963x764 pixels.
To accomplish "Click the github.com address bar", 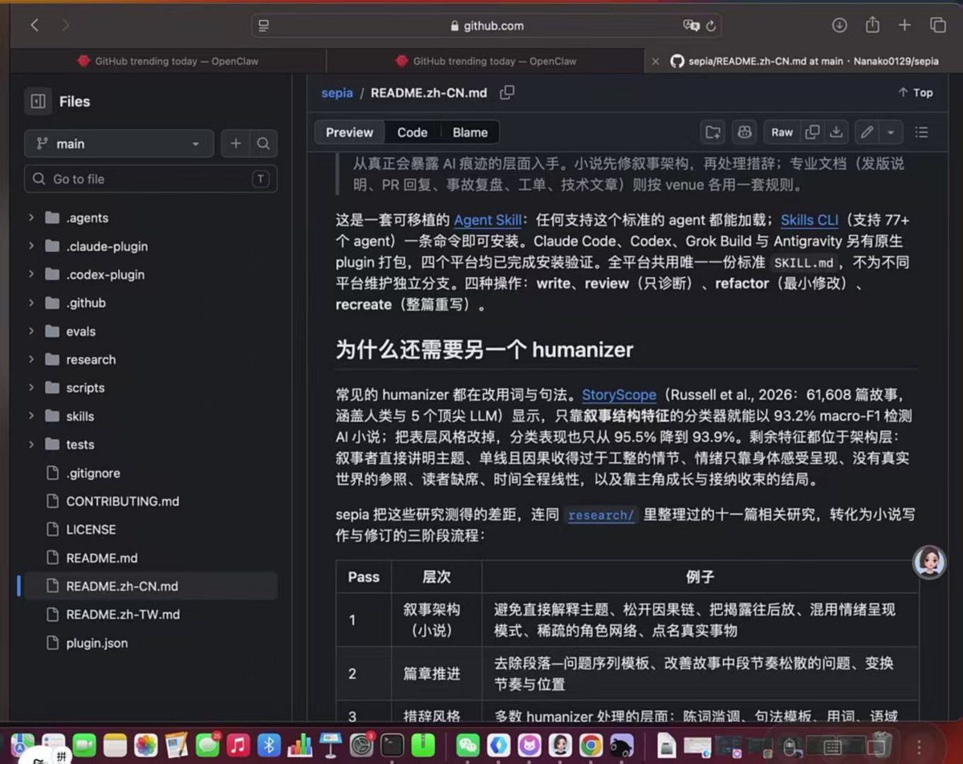I will click(x=486, y=26).
